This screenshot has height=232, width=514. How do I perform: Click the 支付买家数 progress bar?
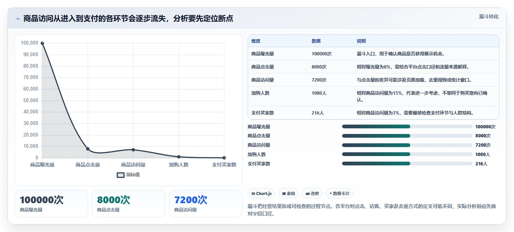pyautogui.click(x=407, y=164)
